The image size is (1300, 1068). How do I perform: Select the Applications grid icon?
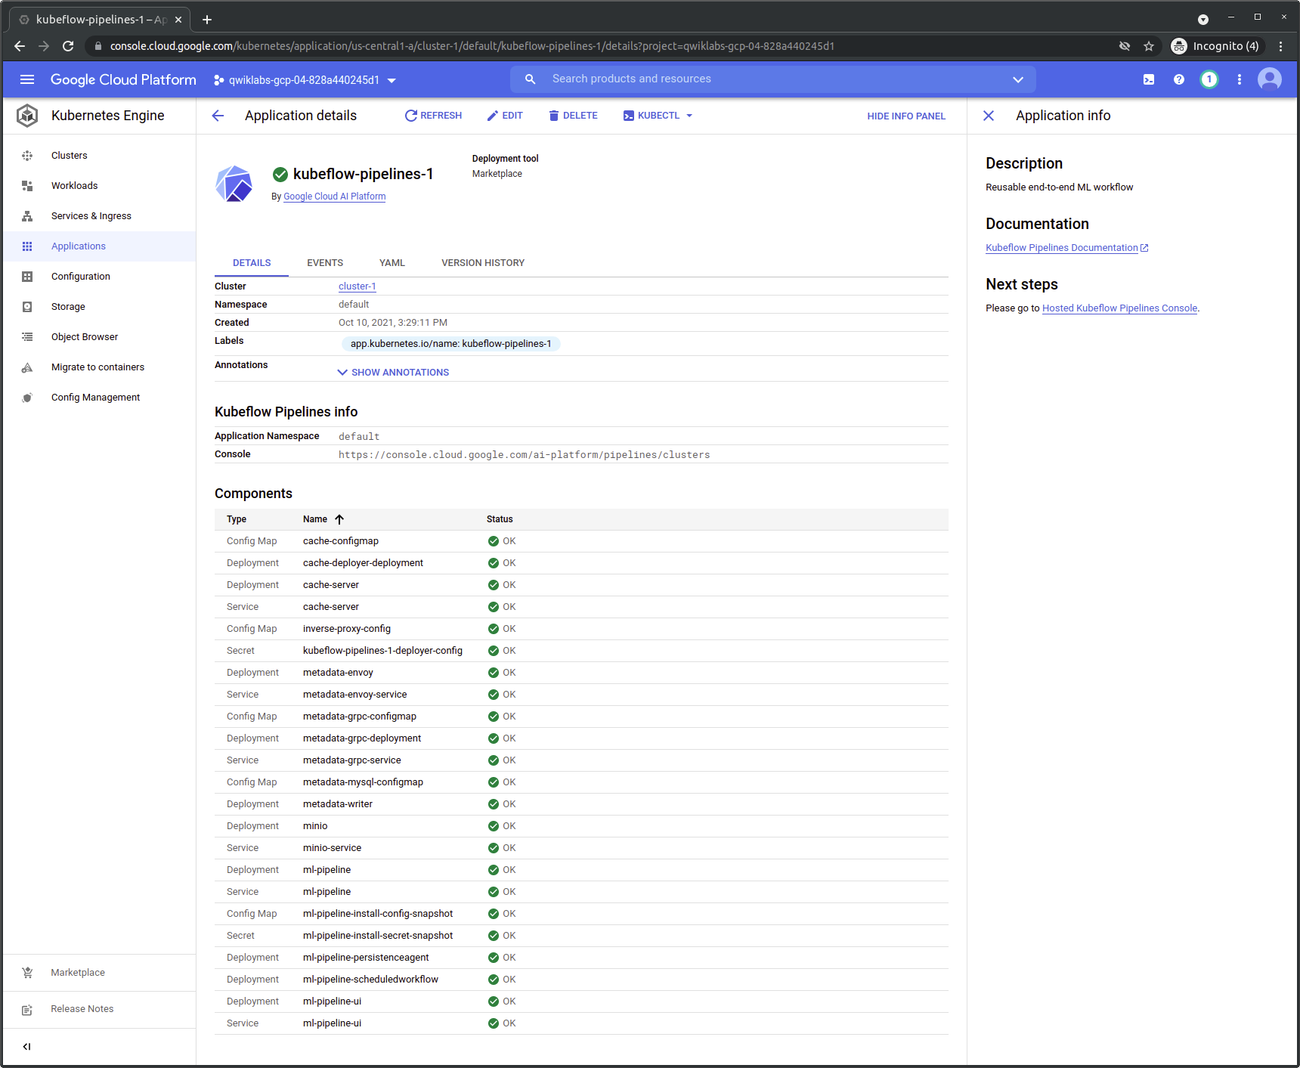click(27, 246)
